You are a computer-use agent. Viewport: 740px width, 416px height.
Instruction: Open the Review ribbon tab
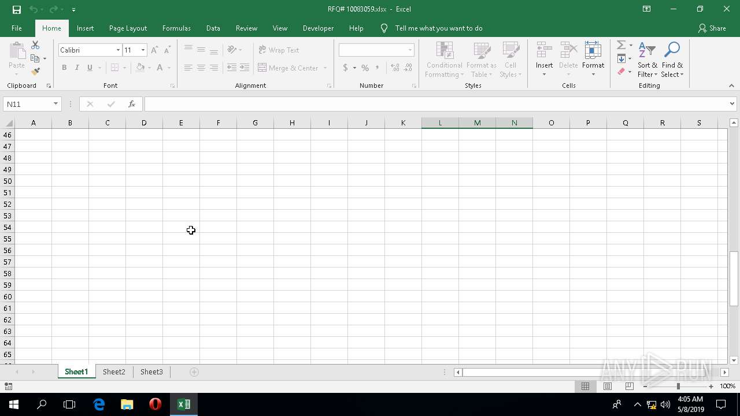click(246, 28)
